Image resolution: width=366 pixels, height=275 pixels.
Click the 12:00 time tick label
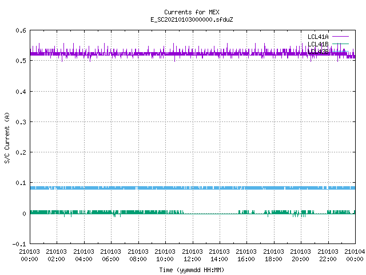click(x=192, y=259)
